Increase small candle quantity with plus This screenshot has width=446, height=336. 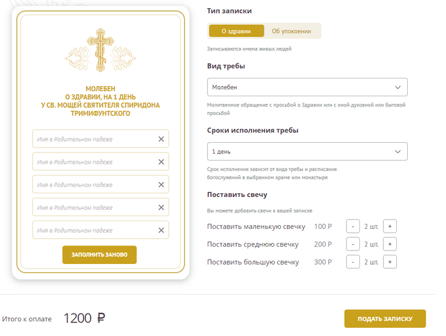391,226
